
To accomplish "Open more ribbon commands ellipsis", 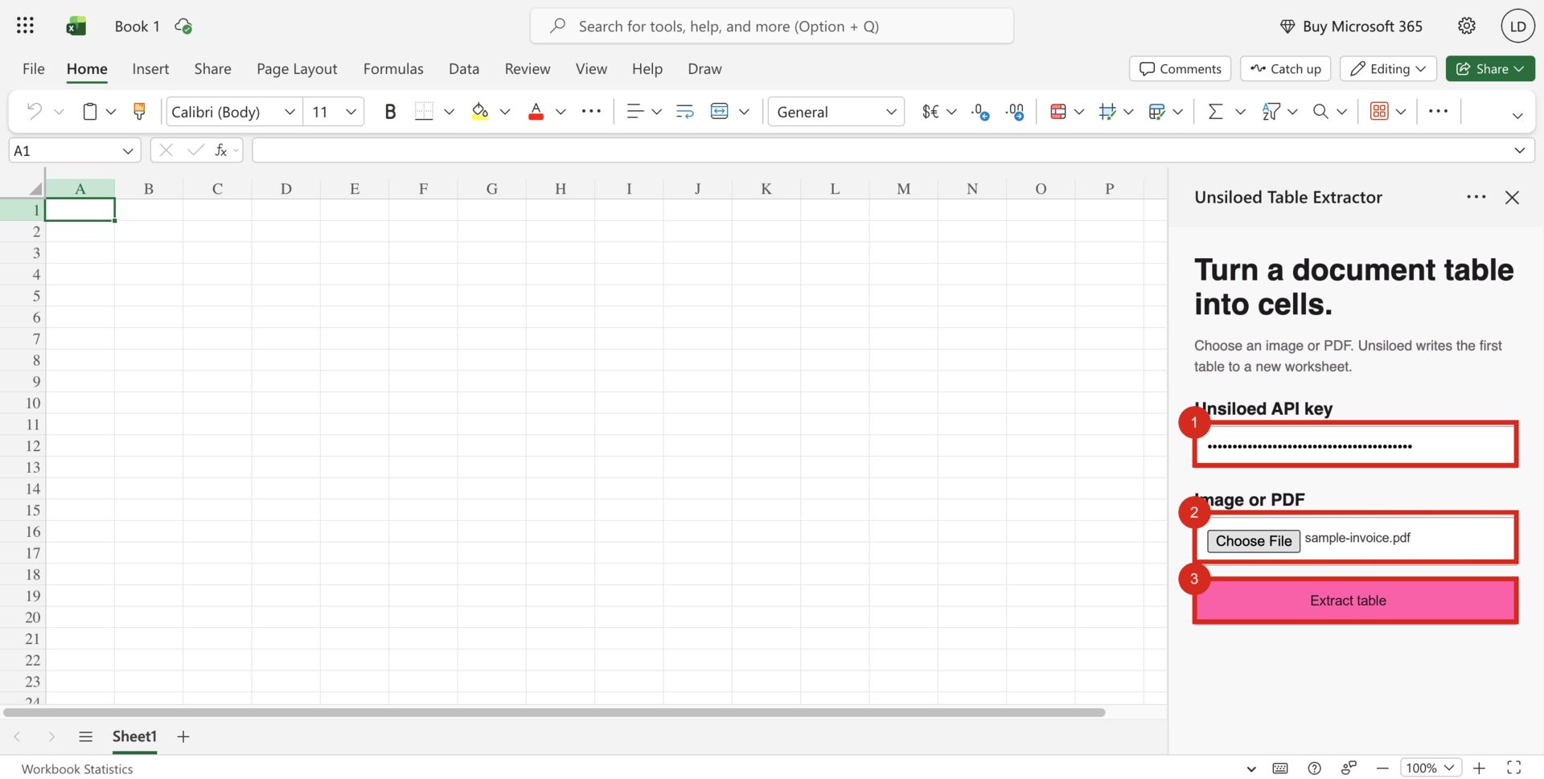I will (x=1439, y=111).
